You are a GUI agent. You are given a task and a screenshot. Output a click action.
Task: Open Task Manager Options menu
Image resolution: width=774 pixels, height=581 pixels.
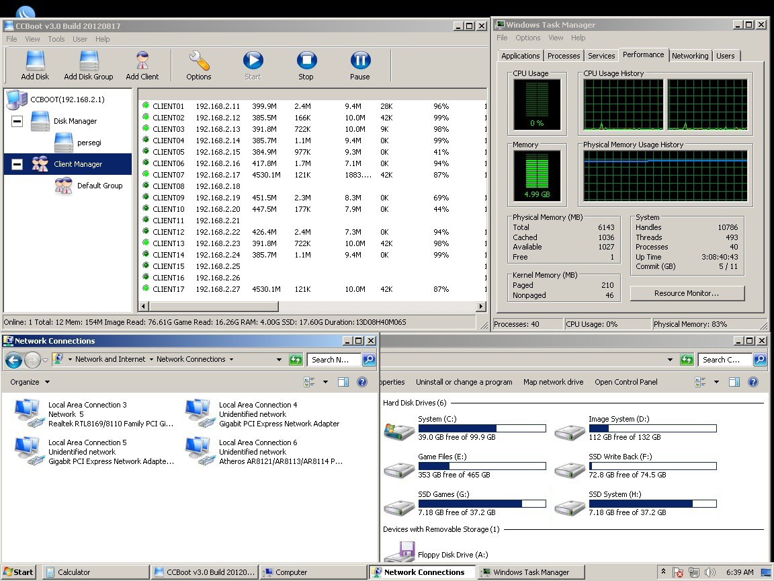pyautogui.click(x=527, y=38)
